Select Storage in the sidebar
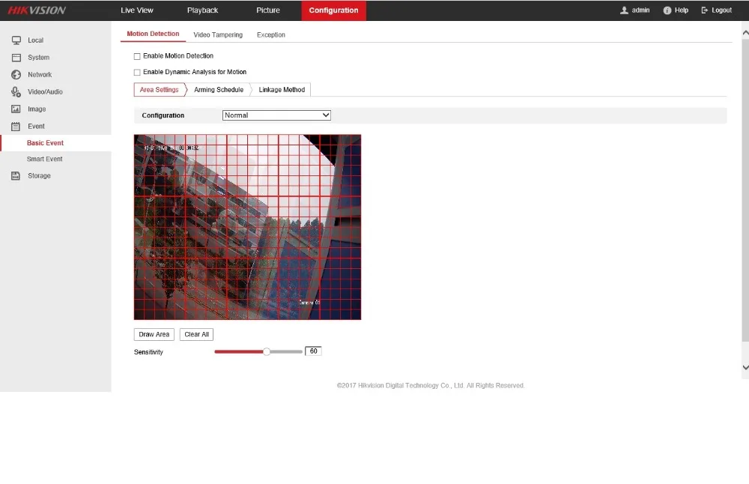Screen dimensions: 749x484 click(39, 176)
